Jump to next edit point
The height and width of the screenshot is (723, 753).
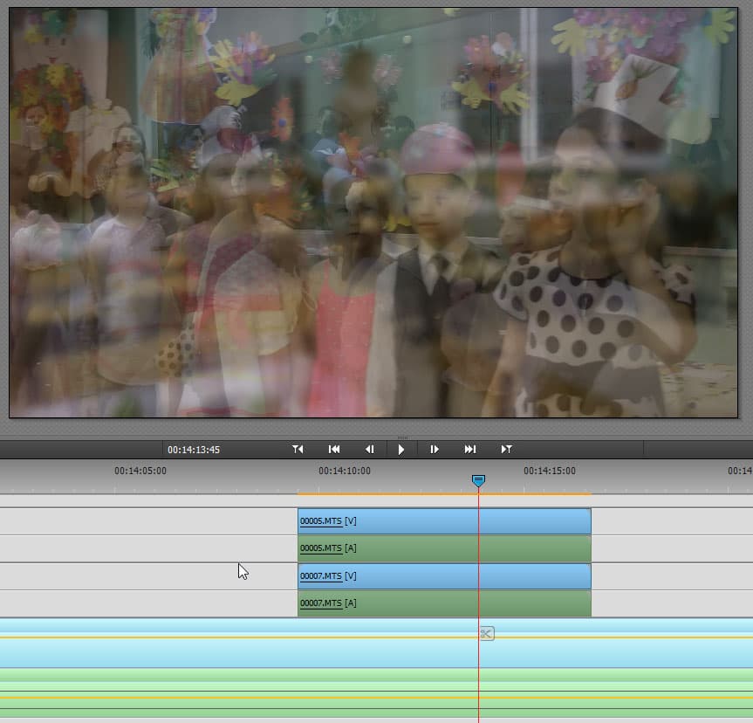click(470, 450)
